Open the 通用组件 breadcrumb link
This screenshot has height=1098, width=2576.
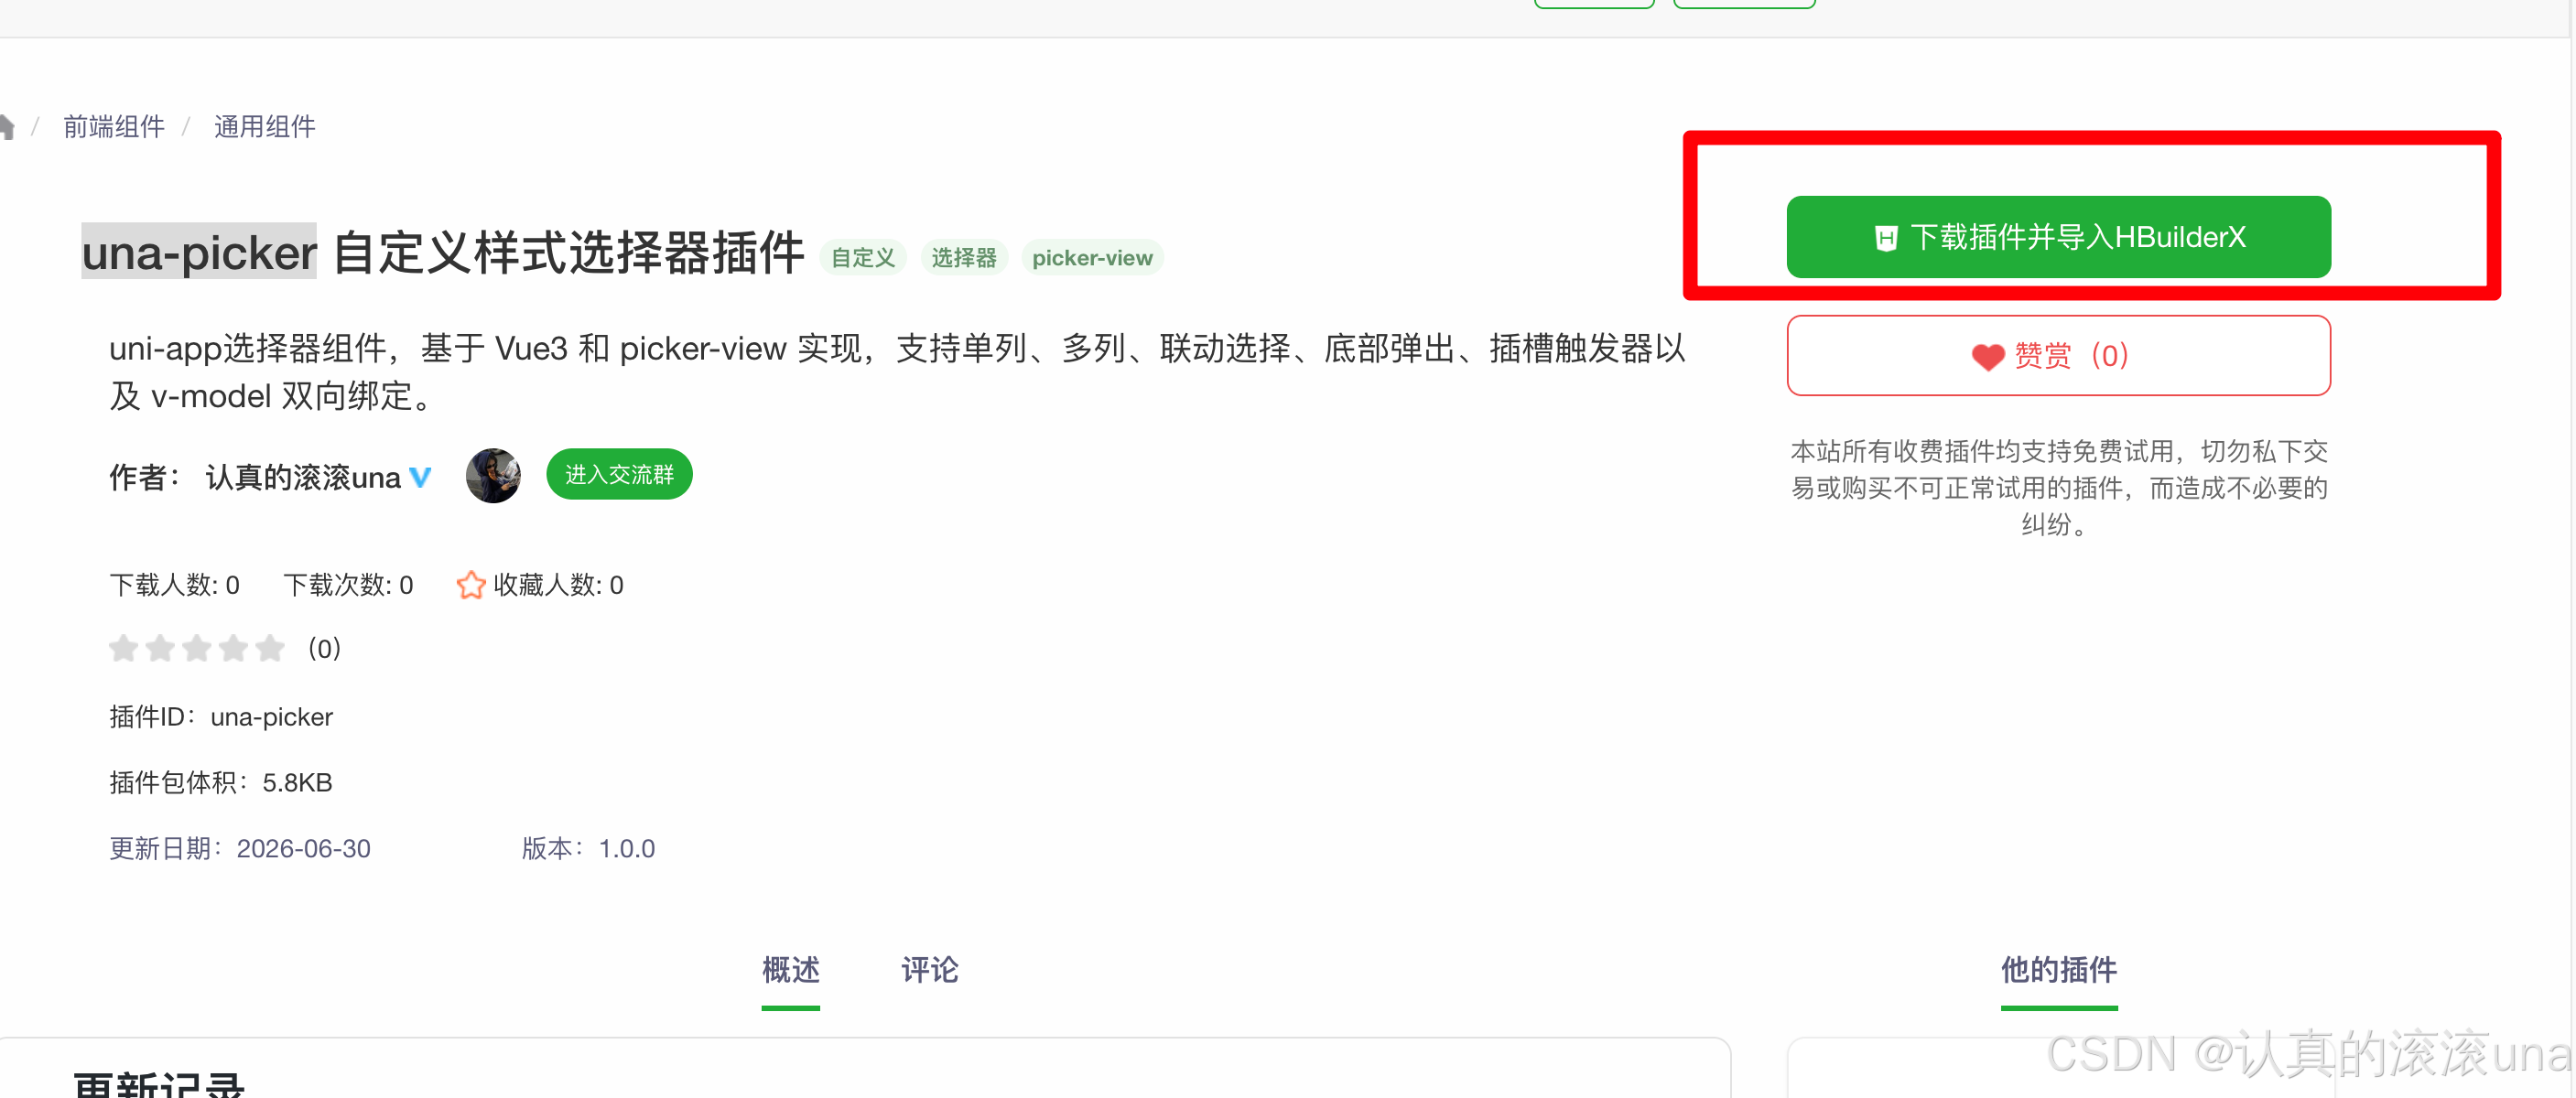click(265, 127)
